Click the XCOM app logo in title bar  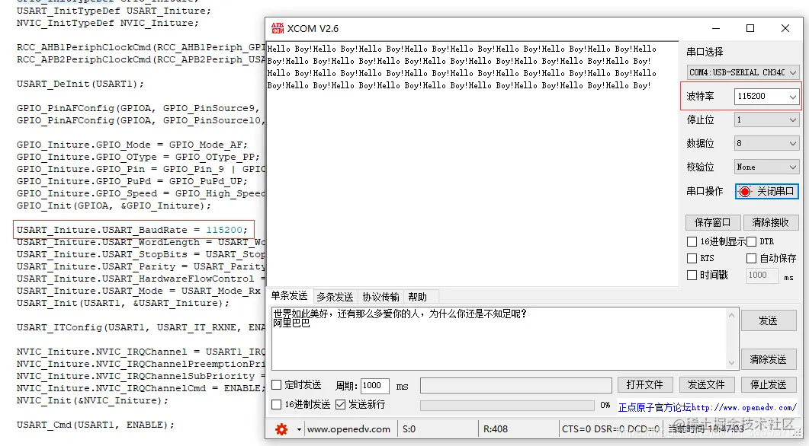pos(278,28)
